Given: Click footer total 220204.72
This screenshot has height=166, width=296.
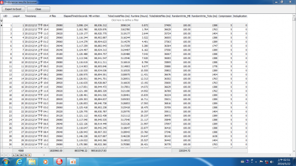Looking at the screenshot, I should [x=181, y=151].
